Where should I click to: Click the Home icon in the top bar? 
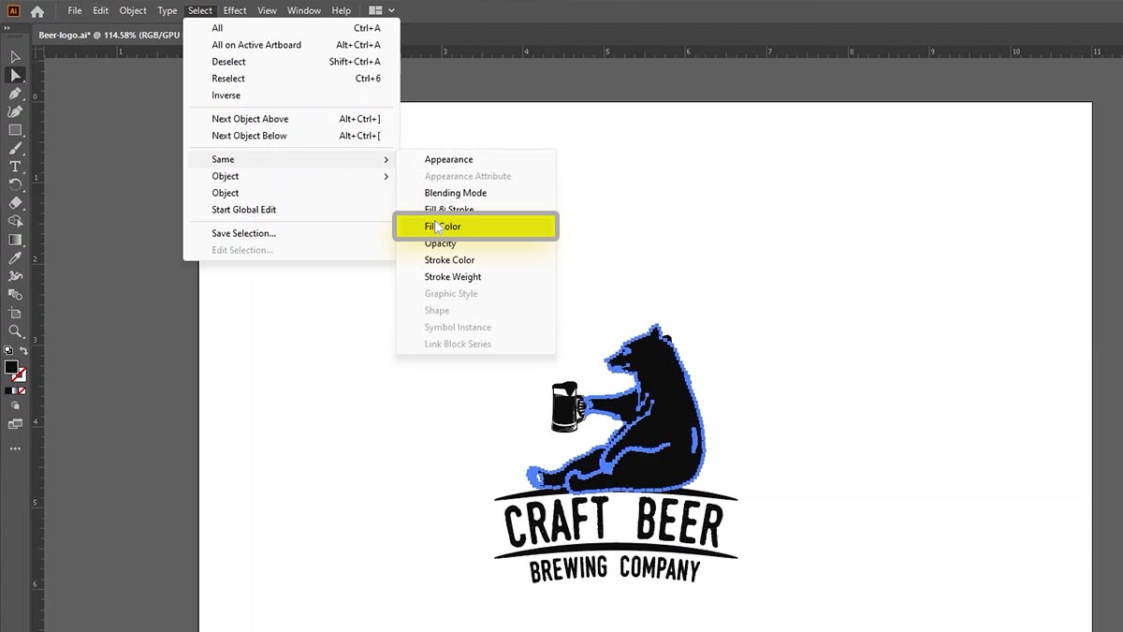click(x=36, y=10)
